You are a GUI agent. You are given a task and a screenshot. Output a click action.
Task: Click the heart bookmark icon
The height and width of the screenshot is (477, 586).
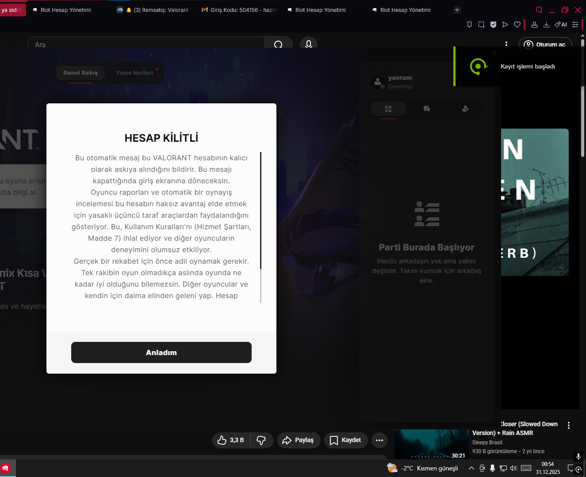517,25
